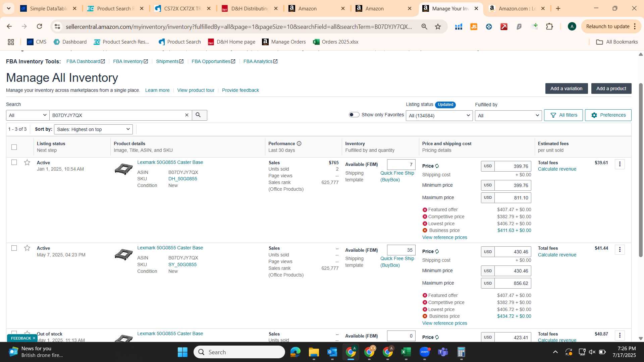Open the search field All dropdown

point(28,115)
